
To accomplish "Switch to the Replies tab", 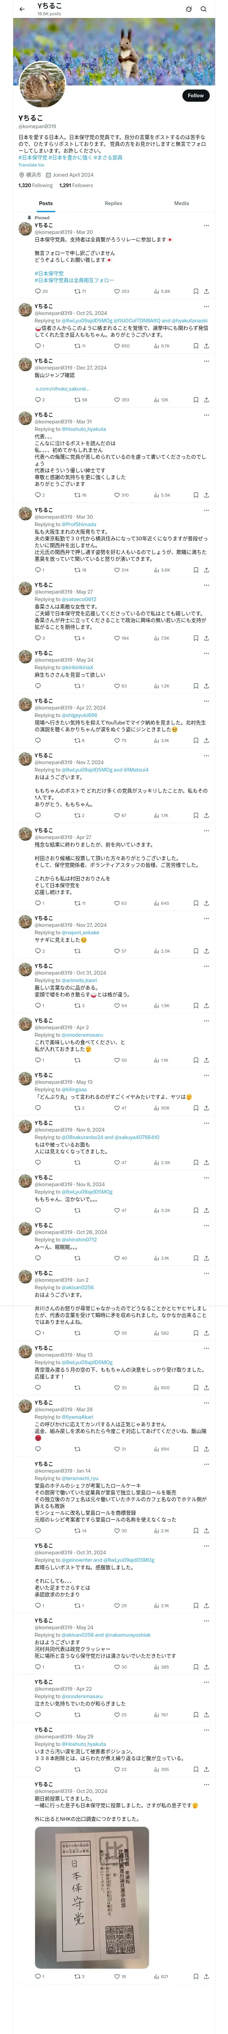I will click(113, 203).
